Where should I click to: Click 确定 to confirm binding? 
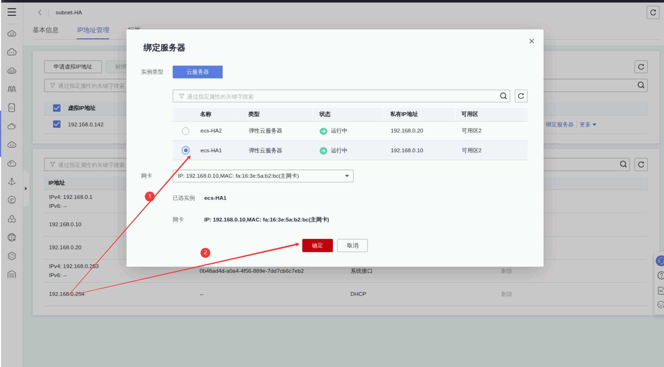(317, 245)
